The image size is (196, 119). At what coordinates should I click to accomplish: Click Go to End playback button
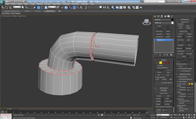183,115
